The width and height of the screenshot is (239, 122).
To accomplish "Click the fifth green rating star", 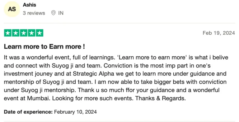I will click(40, 33).
